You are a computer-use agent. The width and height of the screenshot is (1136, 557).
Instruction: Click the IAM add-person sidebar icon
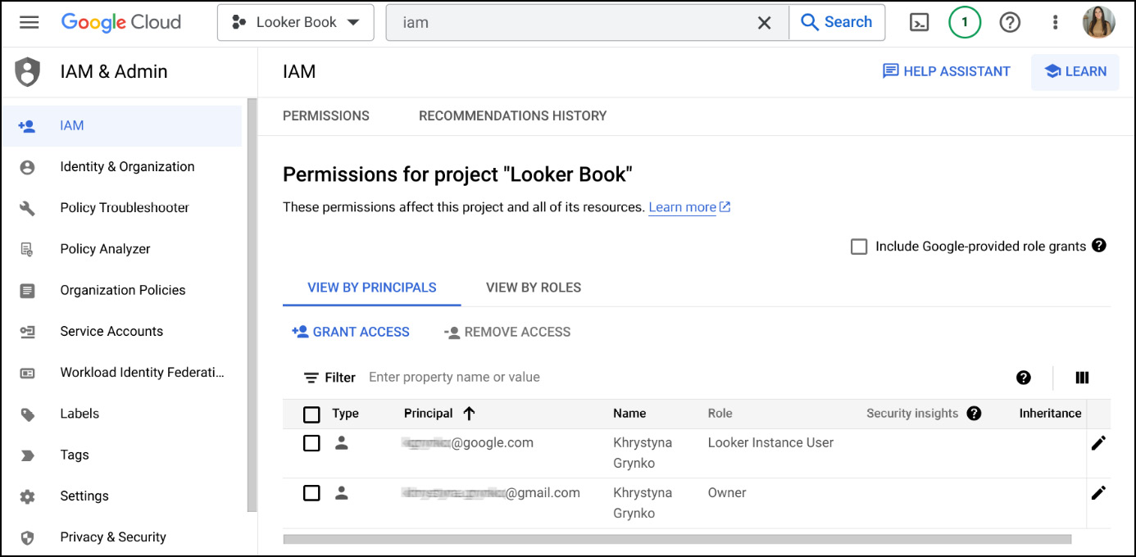coord(27,126)
